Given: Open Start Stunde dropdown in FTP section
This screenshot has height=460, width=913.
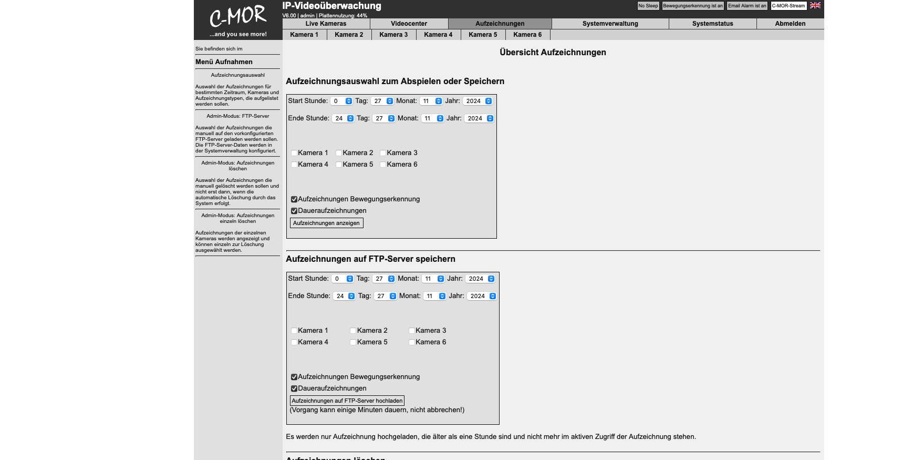Looking at the screenshot, I should tap(343, 279).
